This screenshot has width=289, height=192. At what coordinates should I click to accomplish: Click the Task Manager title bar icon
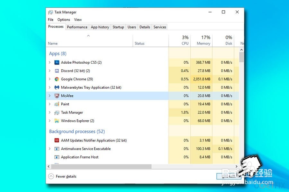pyautogui.click(x=50, y=12)
